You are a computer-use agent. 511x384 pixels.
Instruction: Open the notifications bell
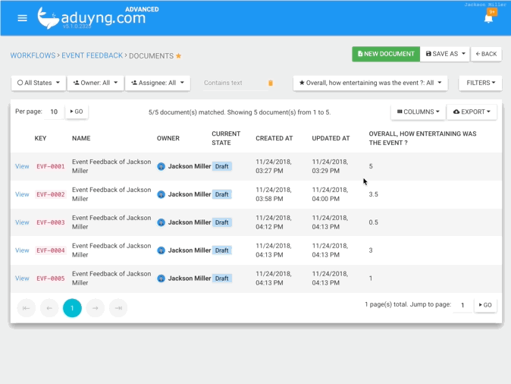pyautogui.click(x=488, y=19)
